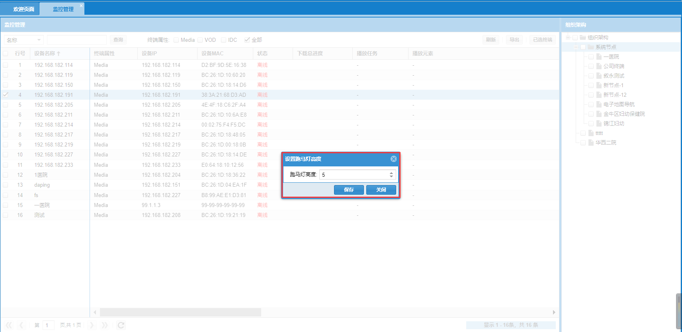Image resolution: width=682 pixels, height=332 pixels.
Task: Select the 公司终端 tree node
Action: click(614, 66)
